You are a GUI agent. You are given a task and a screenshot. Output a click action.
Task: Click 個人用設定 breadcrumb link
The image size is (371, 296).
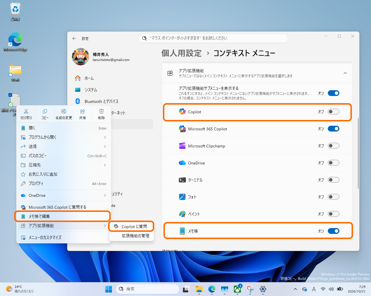[181, 53]
